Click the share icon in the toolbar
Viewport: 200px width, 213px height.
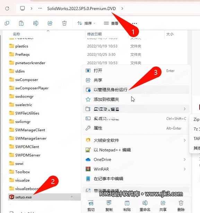pos(50,23)
